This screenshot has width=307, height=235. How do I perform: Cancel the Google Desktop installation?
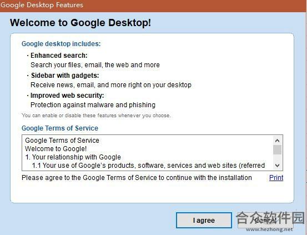pyautogui.click(x=265, y=221)
